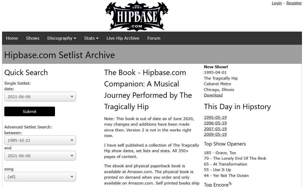This screenshot has width=304, height=187.
Task: Open the 1996-05-19 show link
Action: coord(215,123)
